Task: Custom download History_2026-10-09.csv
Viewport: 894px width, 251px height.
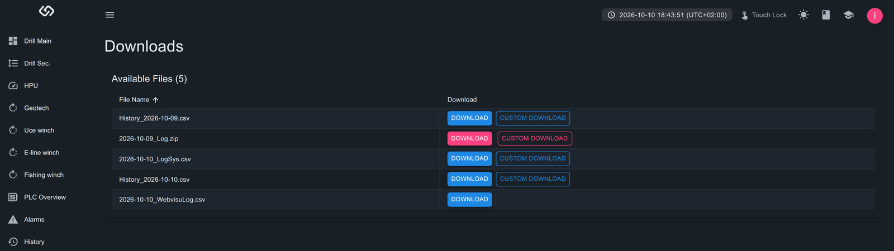Action: point(532,118)
